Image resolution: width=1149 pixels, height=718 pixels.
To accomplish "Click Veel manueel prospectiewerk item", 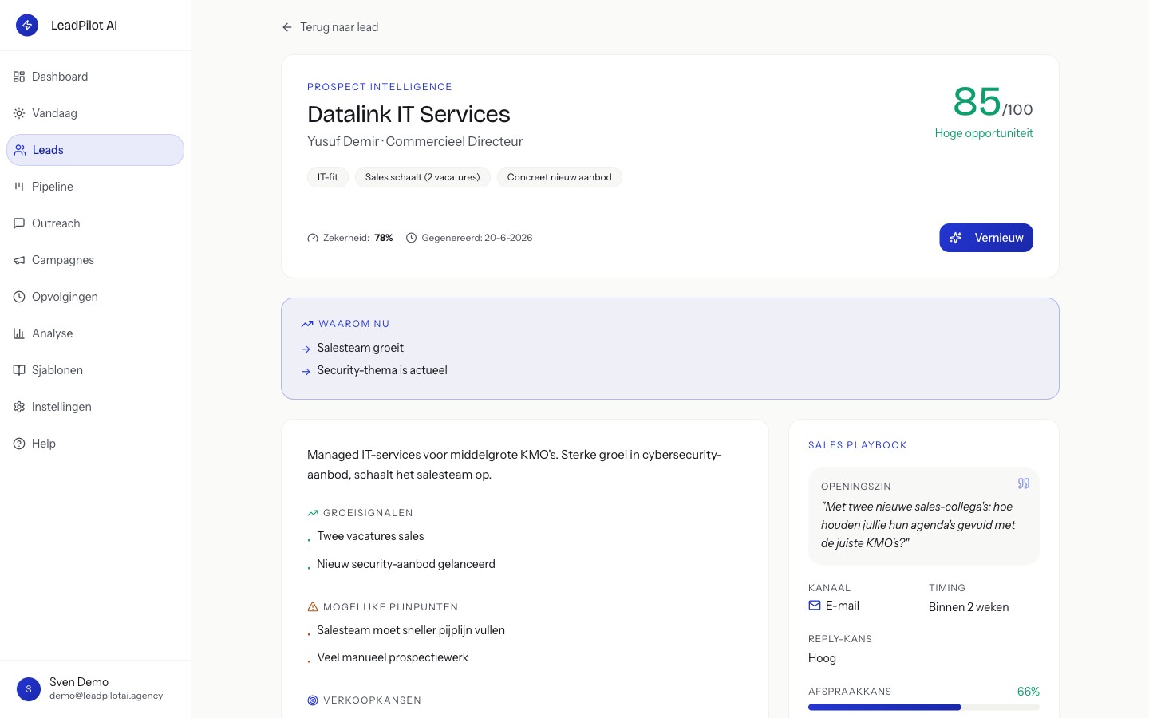I will coord(393,657).
